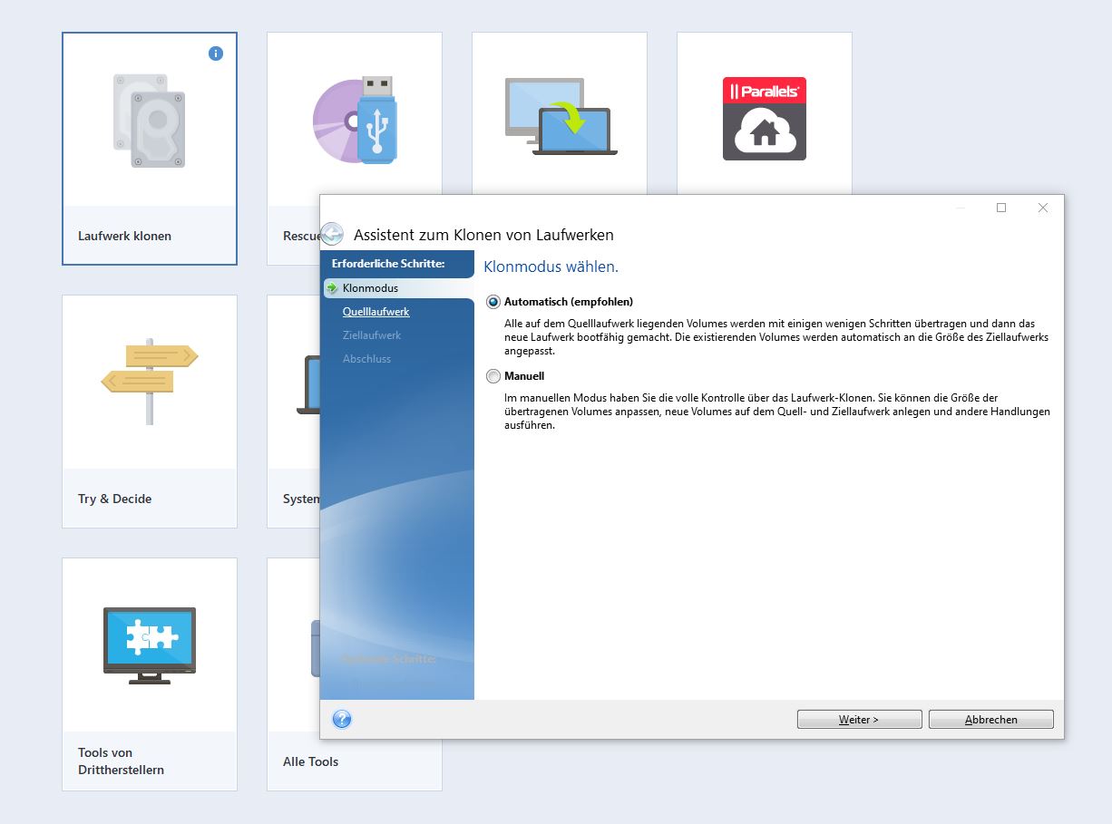
Task: Click the Ziellaufwerk step
Action: click(372, 335)
